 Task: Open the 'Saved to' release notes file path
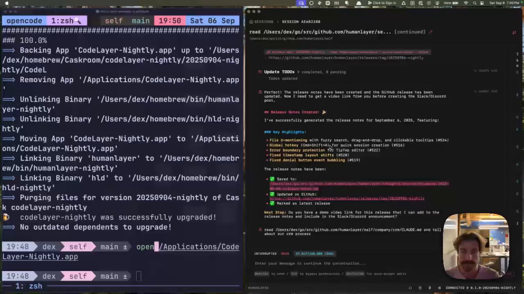click(359, 186)
